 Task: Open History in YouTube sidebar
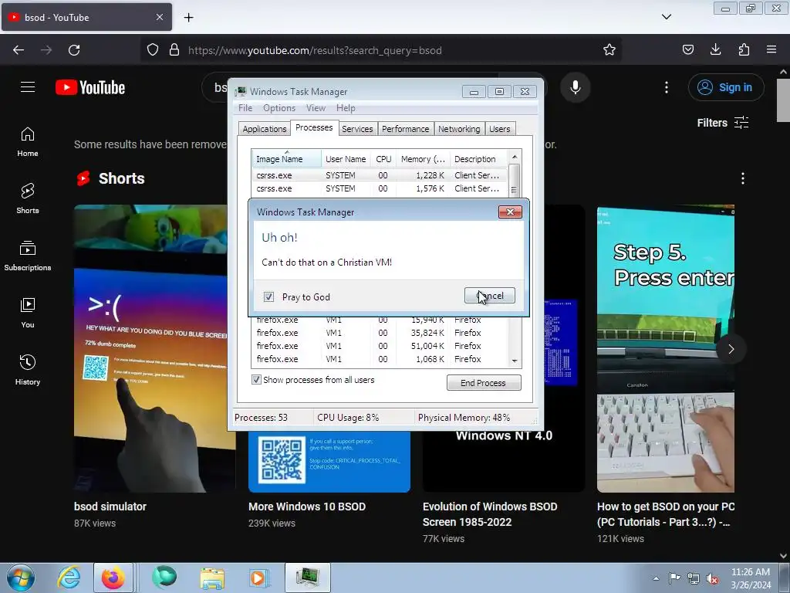[28, 370]
